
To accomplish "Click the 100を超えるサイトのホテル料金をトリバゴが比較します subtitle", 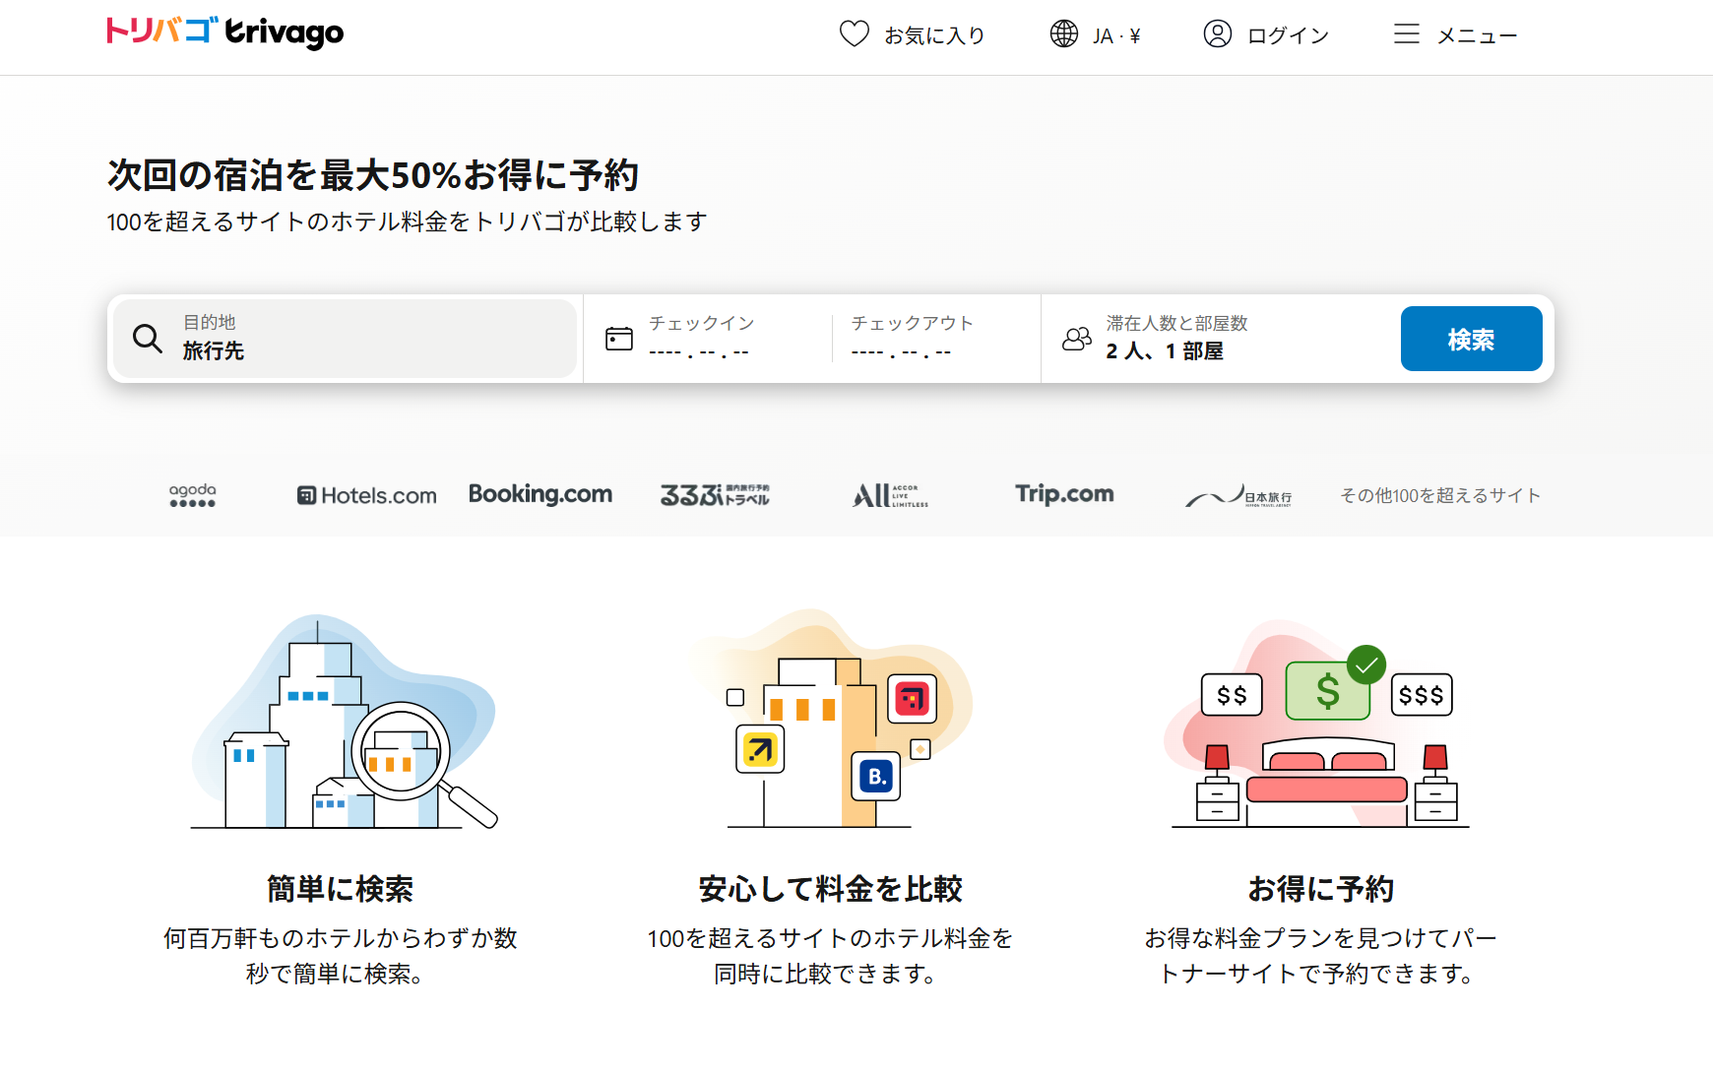I will click(407, 221).
